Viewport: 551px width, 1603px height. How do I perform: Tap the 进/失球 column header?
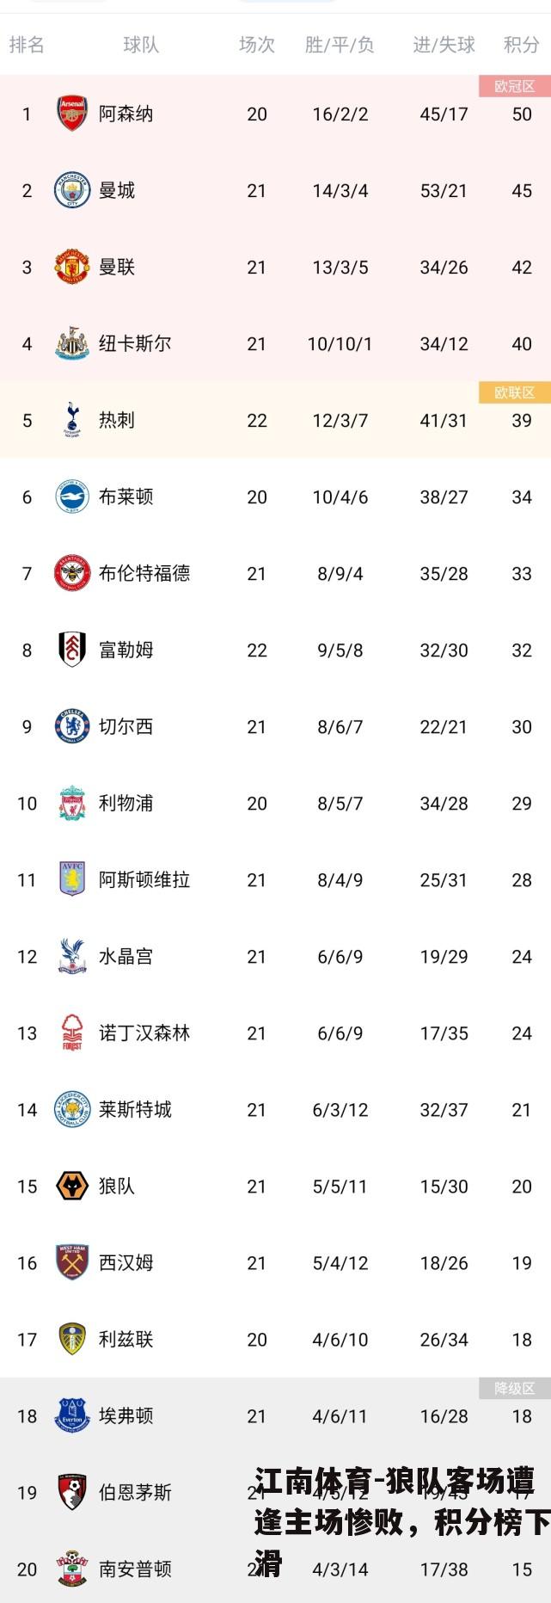point(444,45)
